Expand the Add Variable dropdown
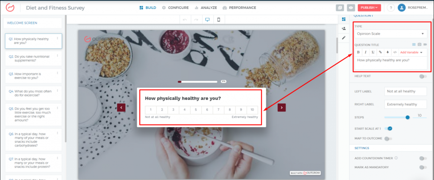The width and height of the screenshot is (434, 180). [x=411, y=52]
